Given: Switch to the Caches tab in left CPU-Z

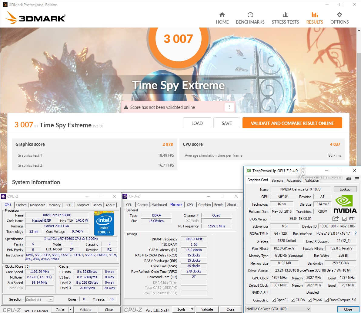Looking at the screenshot, I should [21, 205].
